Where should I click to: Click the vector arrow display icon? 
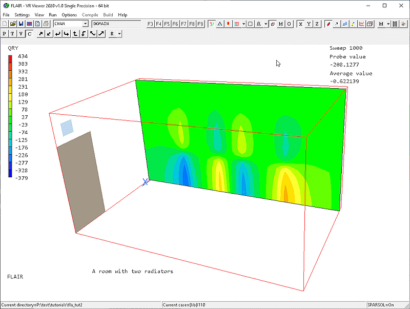(x=337, y=24)
